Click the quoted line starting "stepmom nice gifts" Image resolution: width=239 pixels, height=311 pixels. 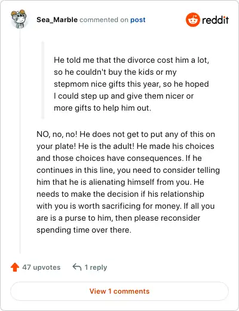(131, 84)
